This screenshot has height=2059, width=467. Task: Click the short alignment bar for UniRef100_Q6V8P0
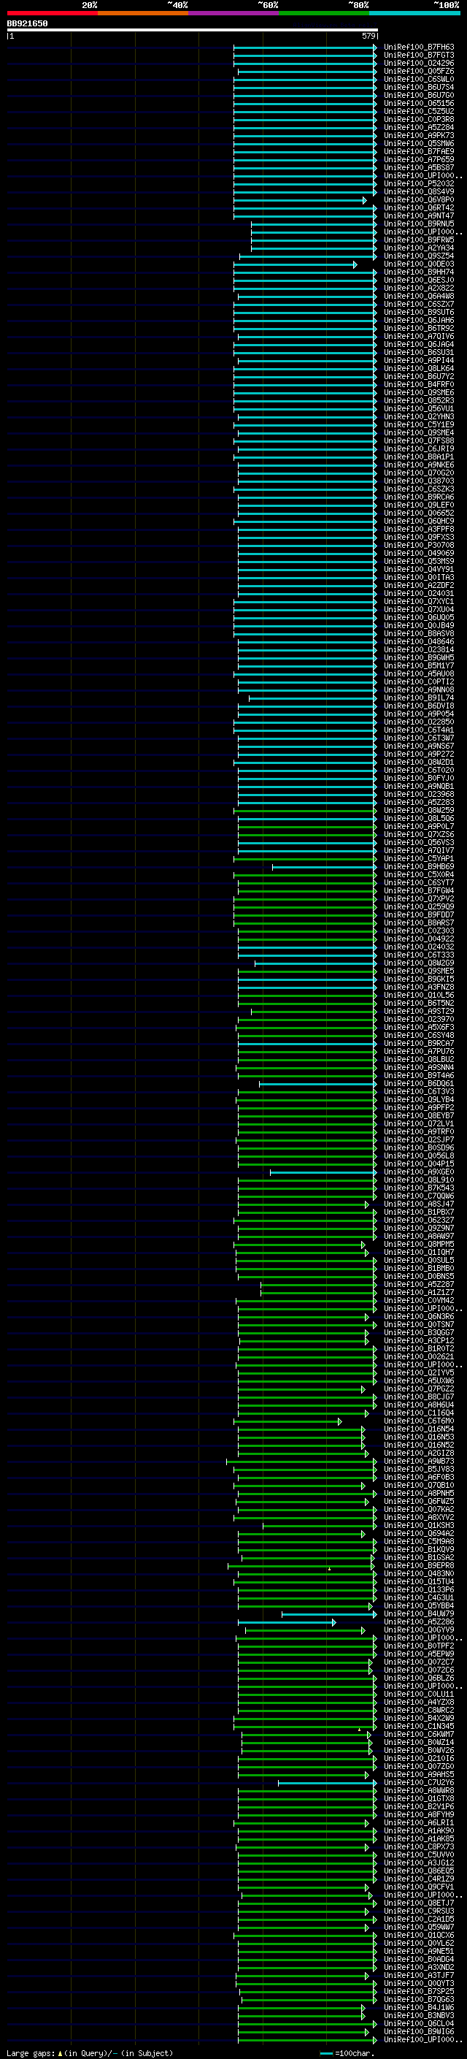click(x=299, y=201)
